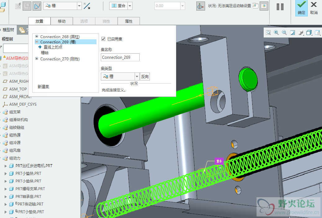Click the 集名称 Connection_269 text field
The width and height of the screenshot is (322, 218).
point(120,57)
